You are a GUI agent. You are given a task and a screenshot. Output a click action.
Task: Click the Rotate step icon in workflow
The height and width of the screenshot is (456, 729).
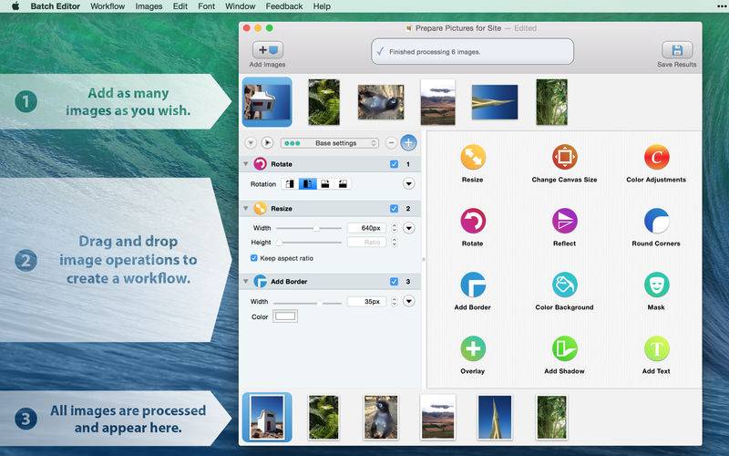point(260,164)
